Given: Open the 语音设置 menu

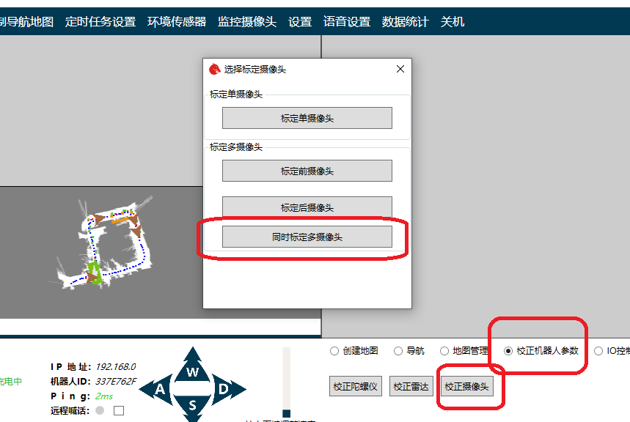Looking at the screenshot, I should [x=347, y=22].
